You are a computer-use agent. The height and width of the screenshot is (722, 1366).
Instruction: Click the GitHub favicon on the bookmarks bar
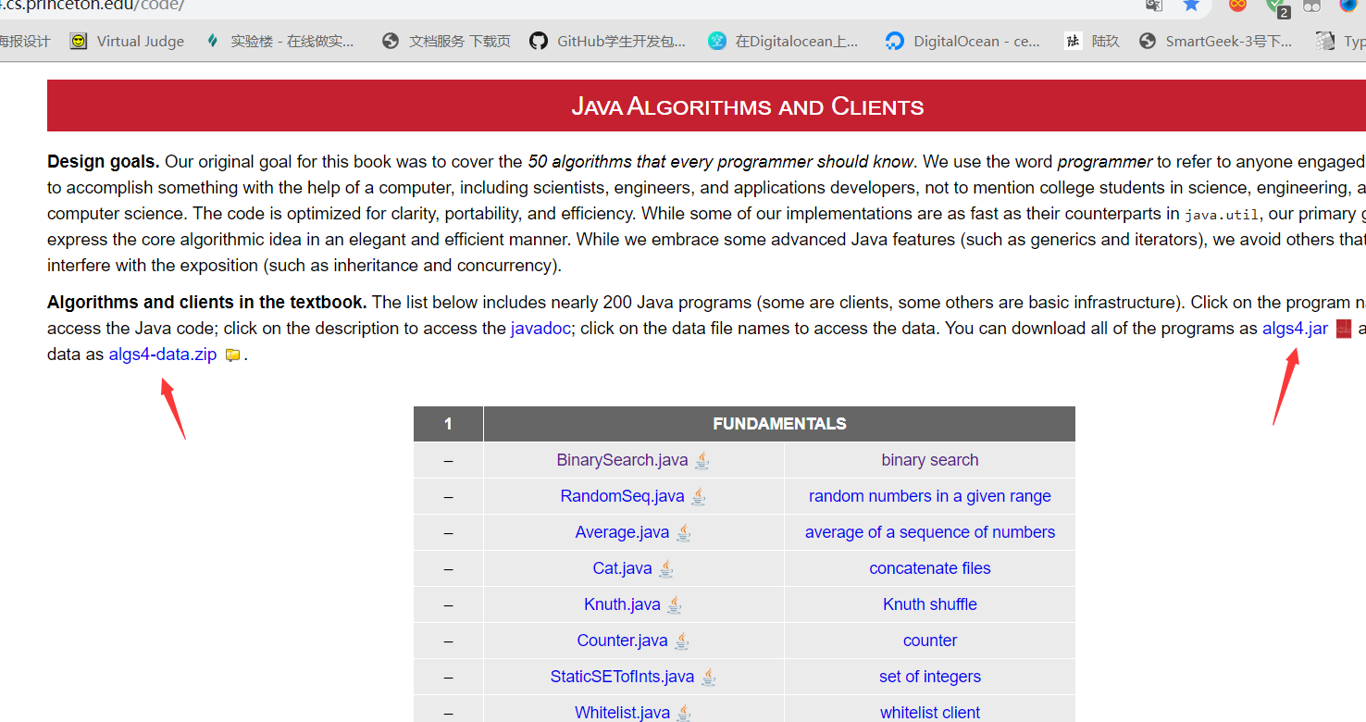(539, 41)
